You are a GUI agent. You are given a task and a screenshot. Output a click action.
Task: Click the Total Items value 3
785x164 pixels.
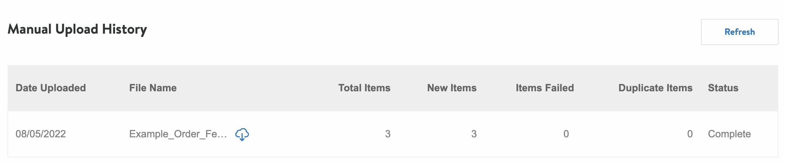(x=387, y=134)
